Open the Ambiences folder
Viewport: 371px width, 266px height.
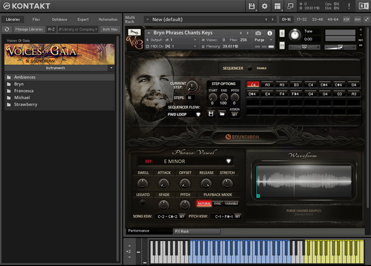click(x=59, y=77)
